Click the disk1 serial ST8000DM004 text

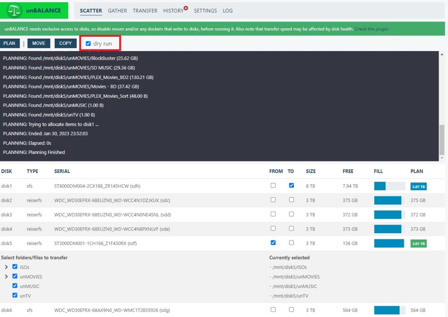(x=97, y=186)
